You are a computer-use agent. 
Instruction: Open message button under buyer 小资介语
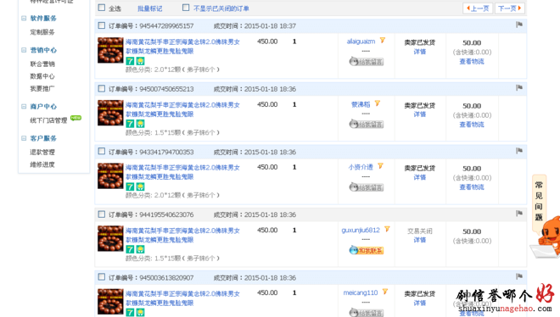click(366, 187)
